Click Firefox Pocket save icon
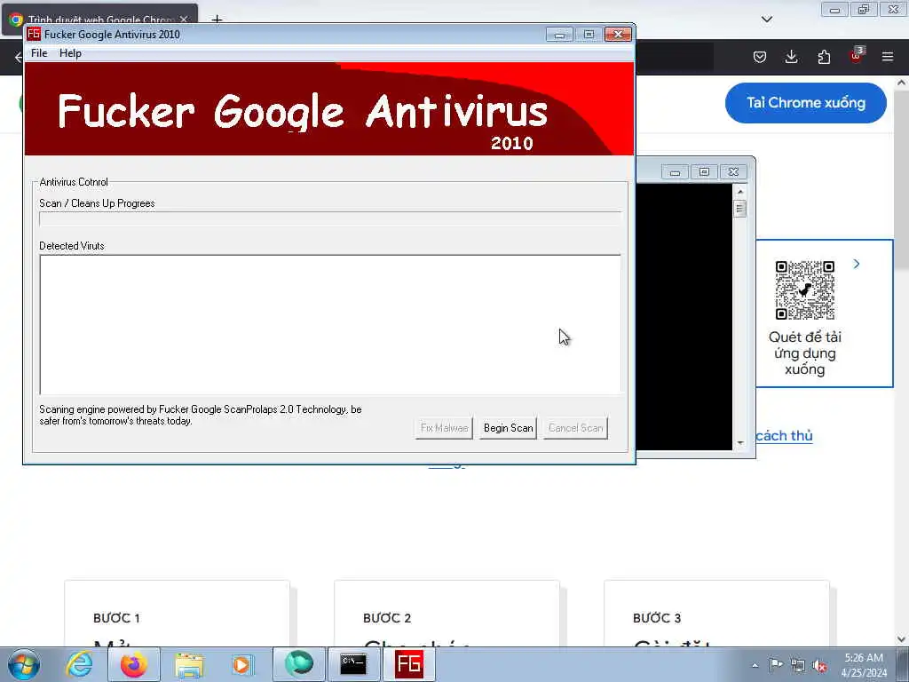 760,57
